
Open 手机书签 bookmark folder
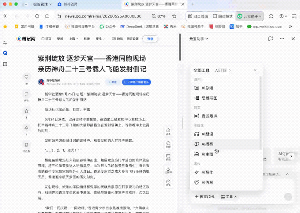click(x=49, y=27)
